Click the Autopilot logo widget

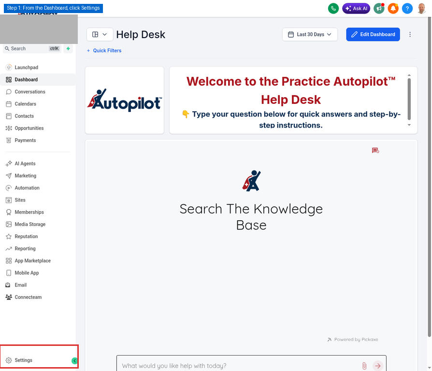[x=125, y=100]
